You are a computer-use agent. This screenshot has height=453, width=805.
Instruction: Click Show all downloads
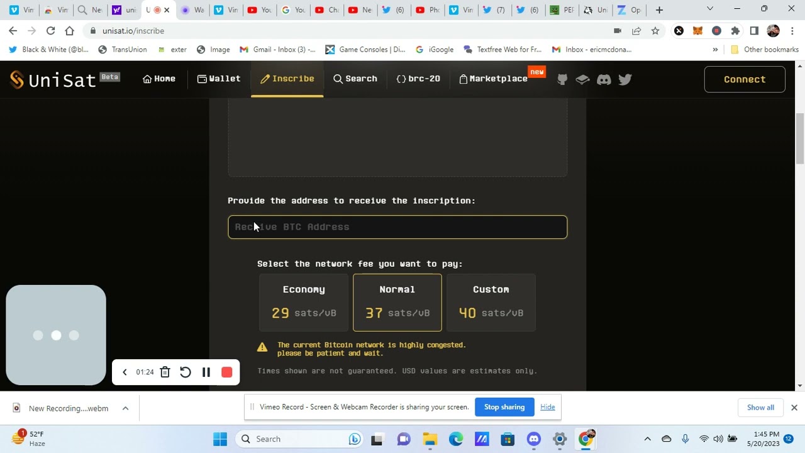click(x=760, y=408)
